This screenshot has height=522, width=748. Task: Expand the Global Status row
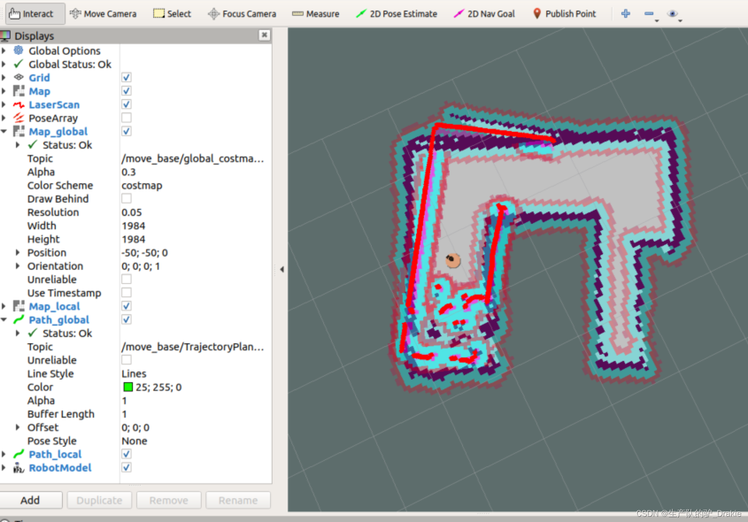pyautogui.click(x=4, y=64)
